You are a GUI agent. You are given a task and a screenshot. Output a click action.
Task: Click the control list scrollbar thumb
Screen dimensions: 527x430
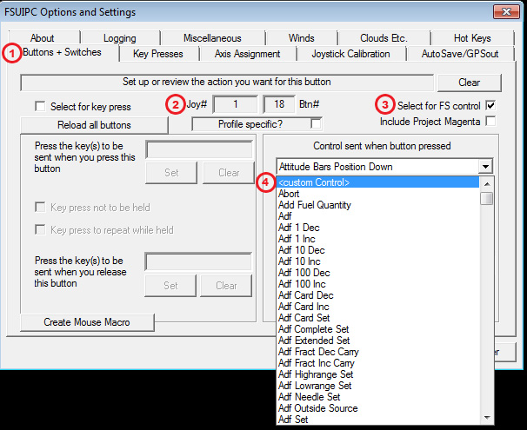click(x=487, y=198)
